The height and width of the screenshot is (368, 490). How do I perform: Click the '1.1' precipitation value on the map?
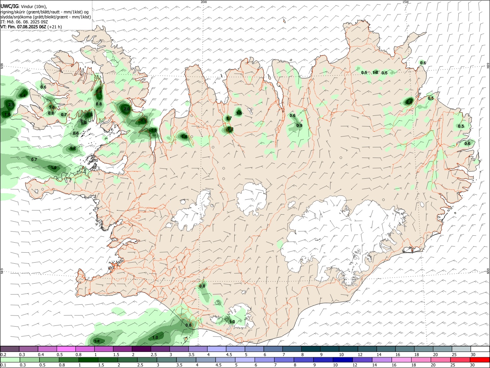click(x=97, y=341)
